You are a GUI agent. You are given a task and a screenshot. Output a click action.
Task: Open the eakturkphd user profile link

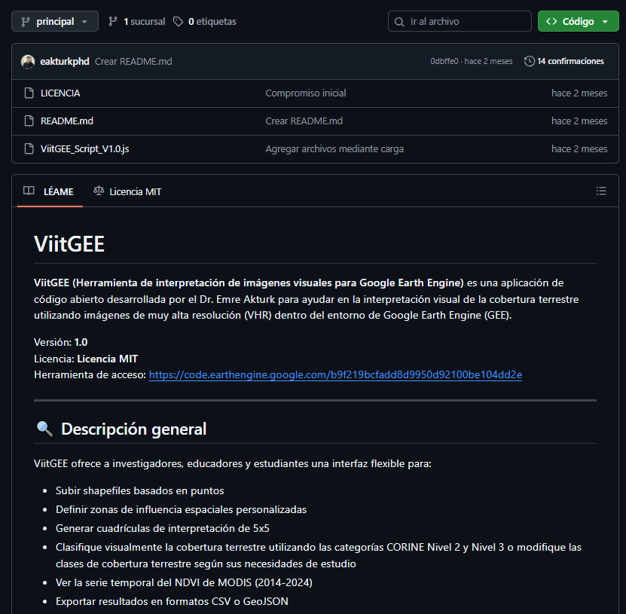pos(65,62)
